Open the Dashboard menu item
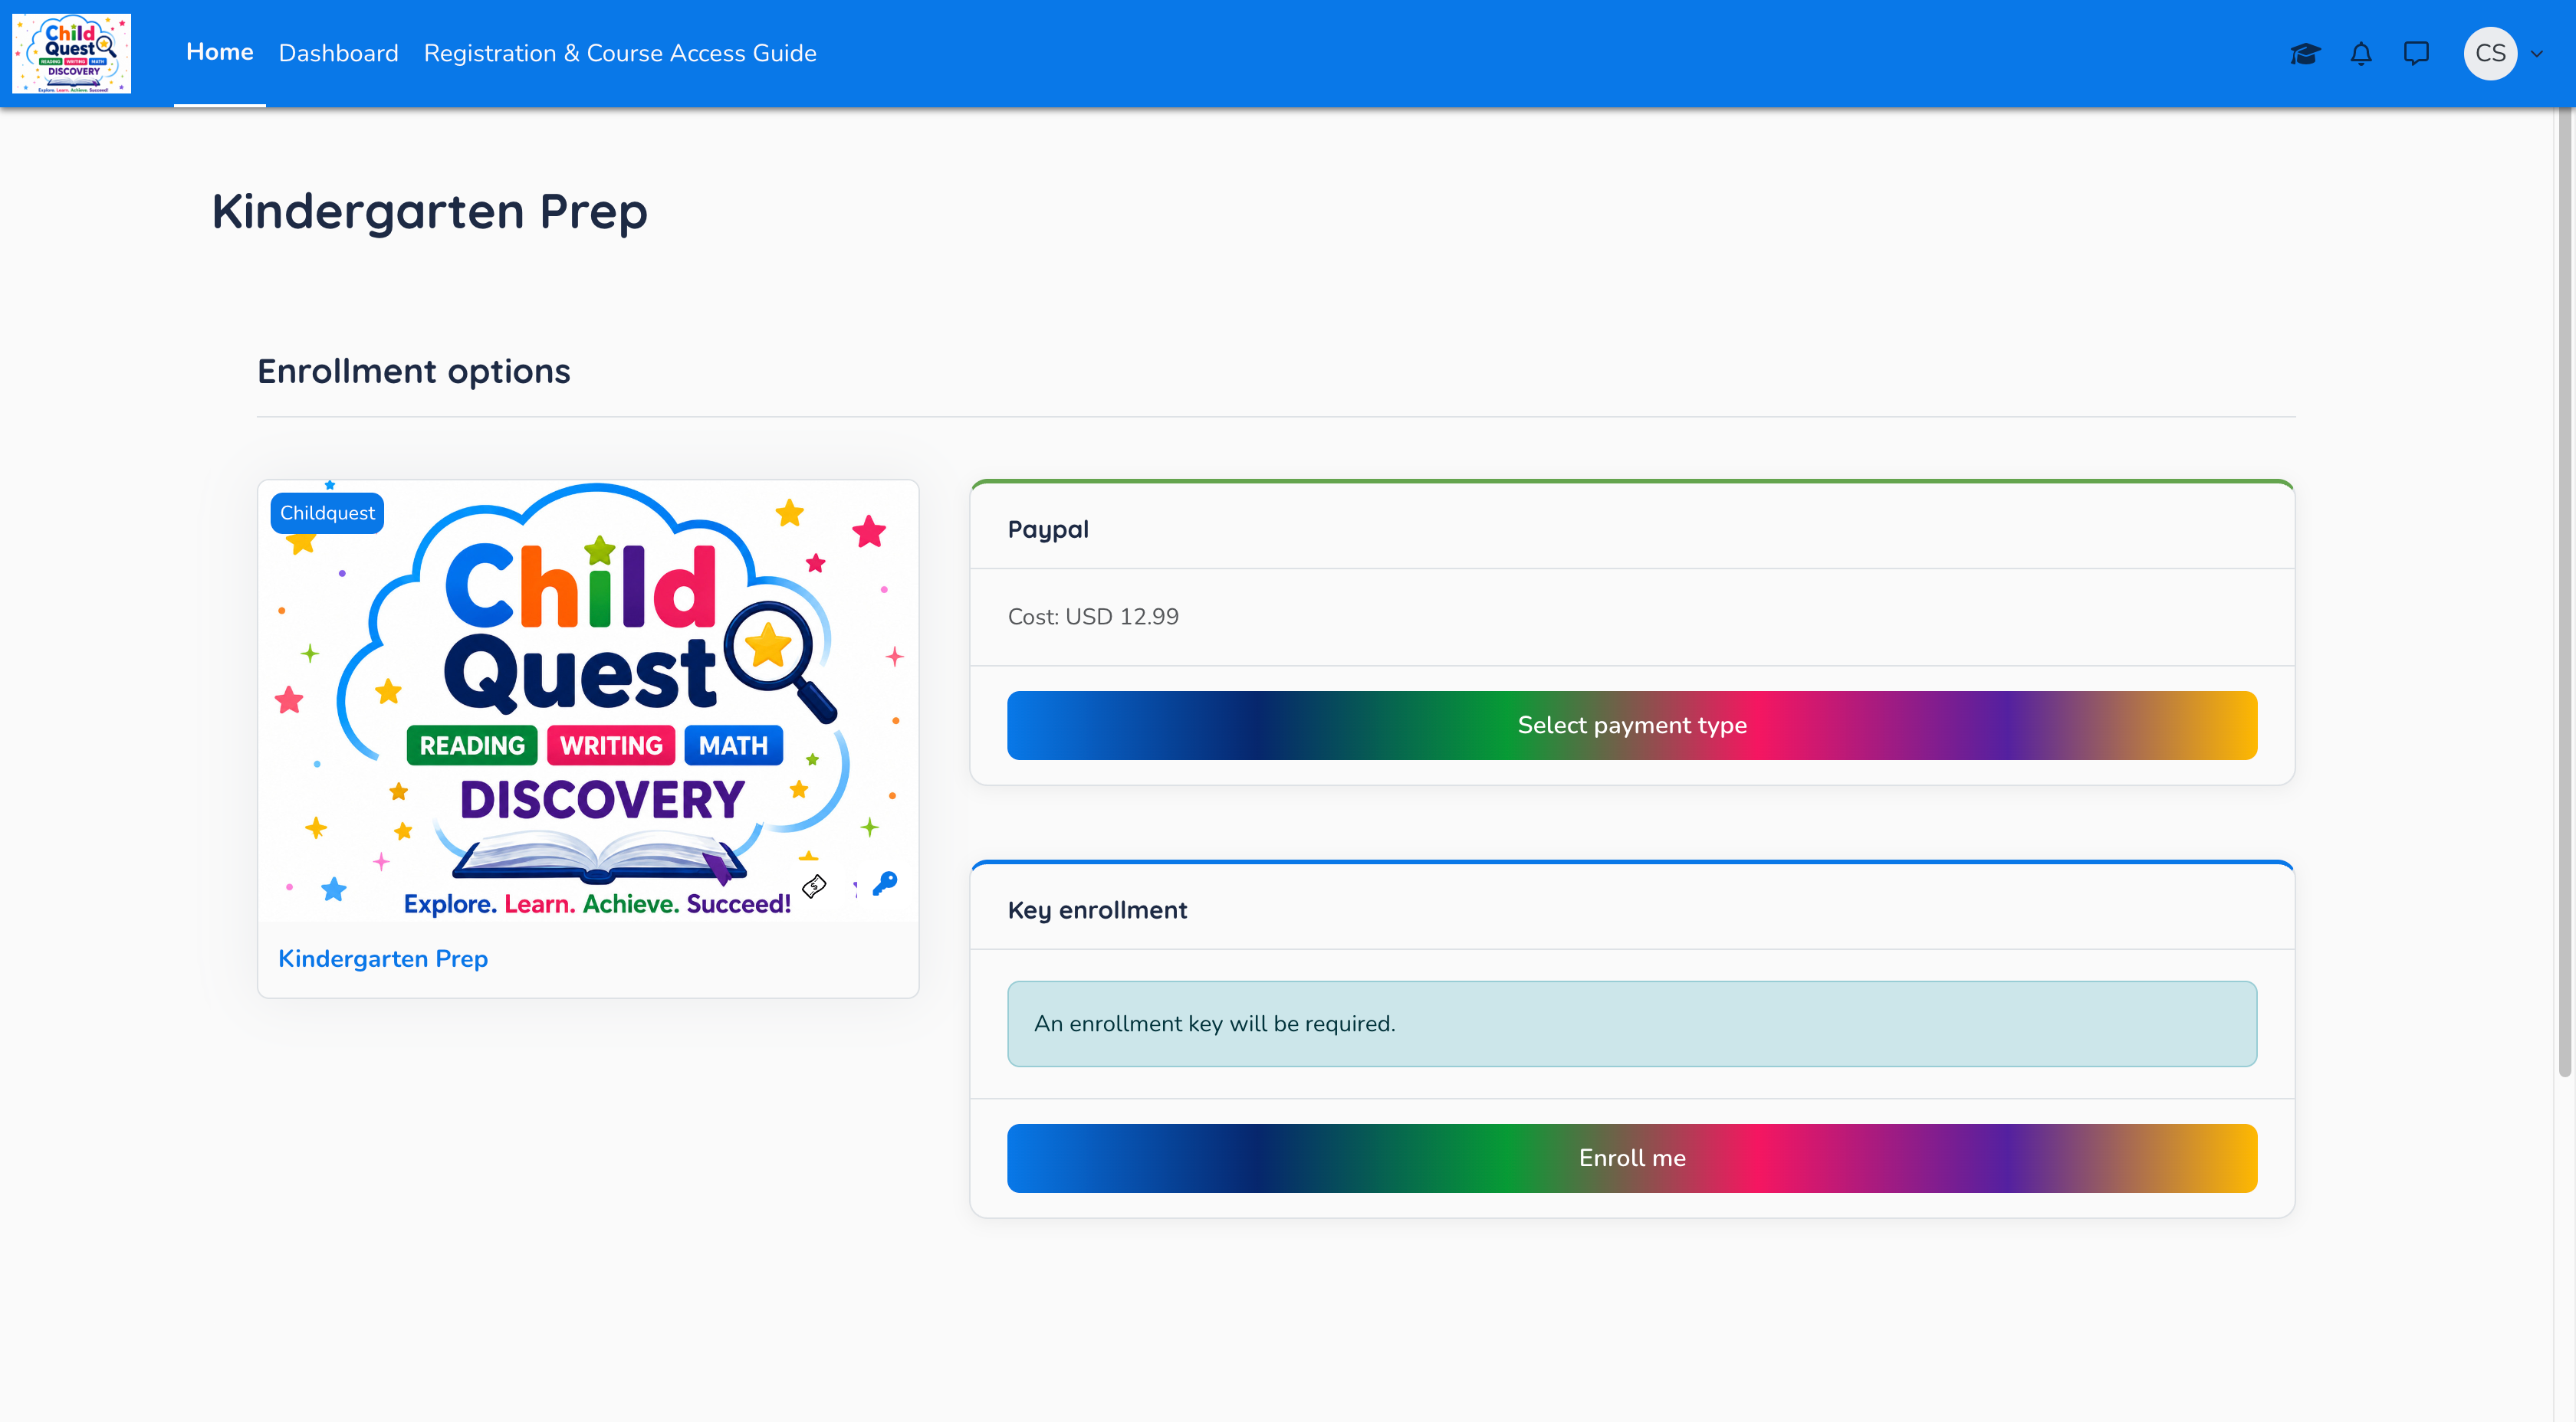Viewport: 2576px width, 1422px height. click(x=338, y=53)
